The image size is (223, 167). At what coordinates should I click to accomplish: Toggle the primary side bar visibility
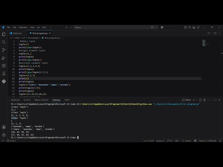pos(190,27)
